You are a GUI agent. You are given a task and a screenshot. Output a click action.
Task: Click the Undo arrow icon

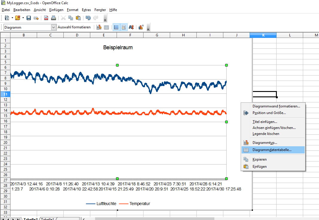point(88,18)
